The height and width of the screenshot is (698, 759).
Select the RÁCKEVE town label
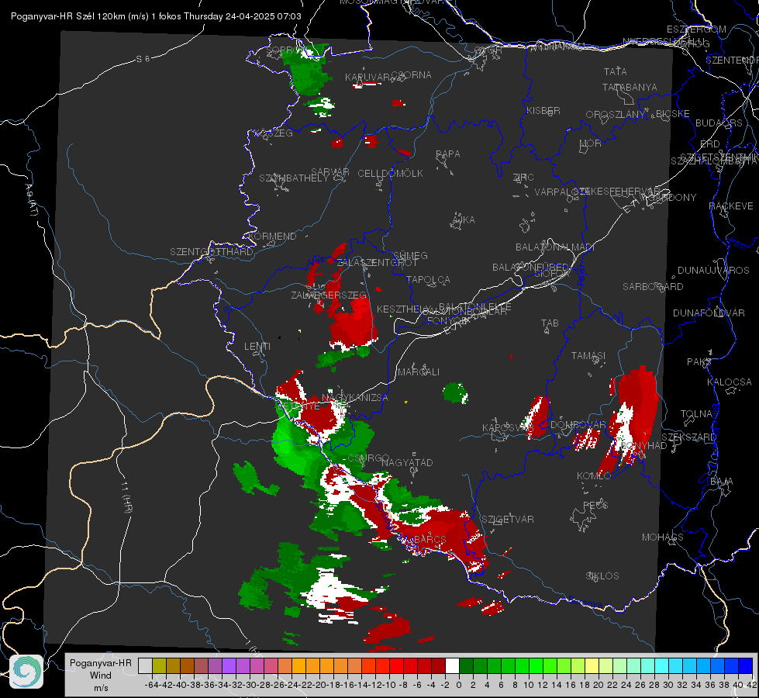click(x=731, y=206)
